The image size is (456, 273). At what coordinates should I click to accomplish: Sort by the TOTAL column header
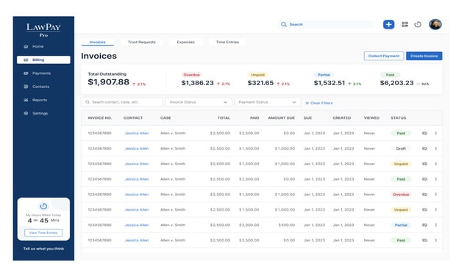[x=224, y=118]
